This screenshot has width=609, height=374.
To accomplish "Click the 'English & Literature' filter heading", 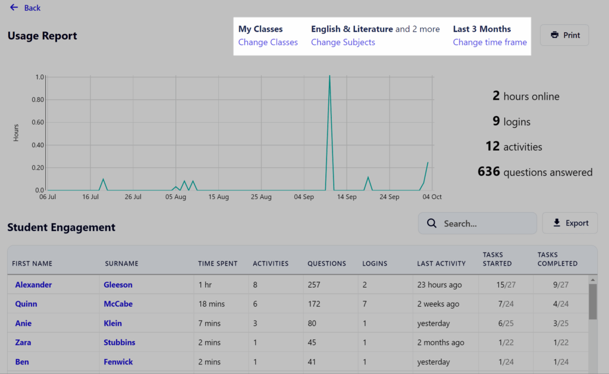I will pyautogui.click(x=352, y=29).
